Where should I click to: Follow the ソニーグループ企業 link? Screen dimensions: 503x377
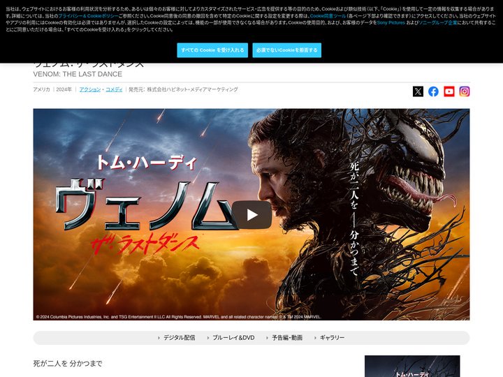pyautogui.click(x=438, y=23)
